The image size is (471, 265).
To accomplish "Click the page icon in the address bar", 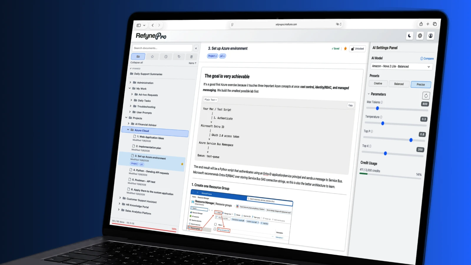I will click(232, 25).
